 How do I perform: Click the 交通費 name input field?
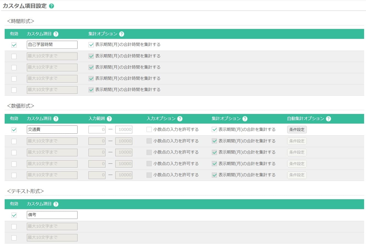point(52,130)
